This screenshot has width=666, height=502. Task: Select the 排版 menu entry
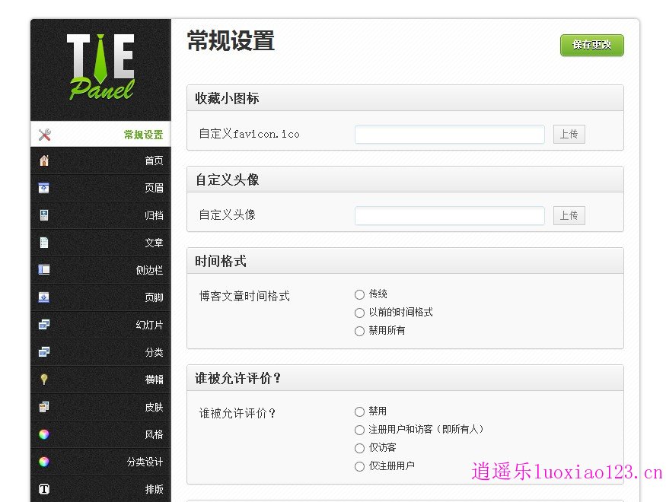click(x=100, y=489)
